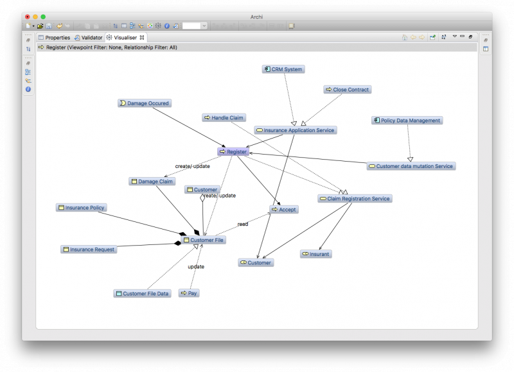This screenshot has height=372, width=514.
Task: Click the Navigator icon in the left sidebar
Action: pos(28,80)
